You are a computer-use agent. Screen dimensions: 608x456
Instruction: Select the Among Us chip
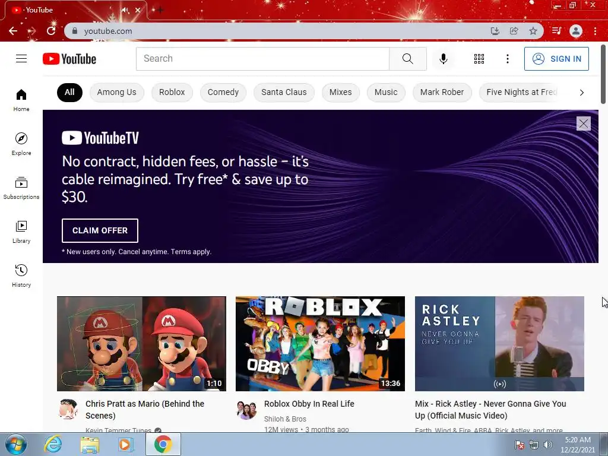click(x=117, y=92)
